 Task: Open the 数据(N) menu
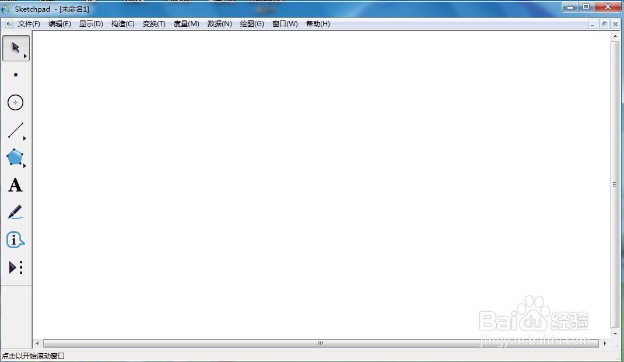(x=220, y=24)
